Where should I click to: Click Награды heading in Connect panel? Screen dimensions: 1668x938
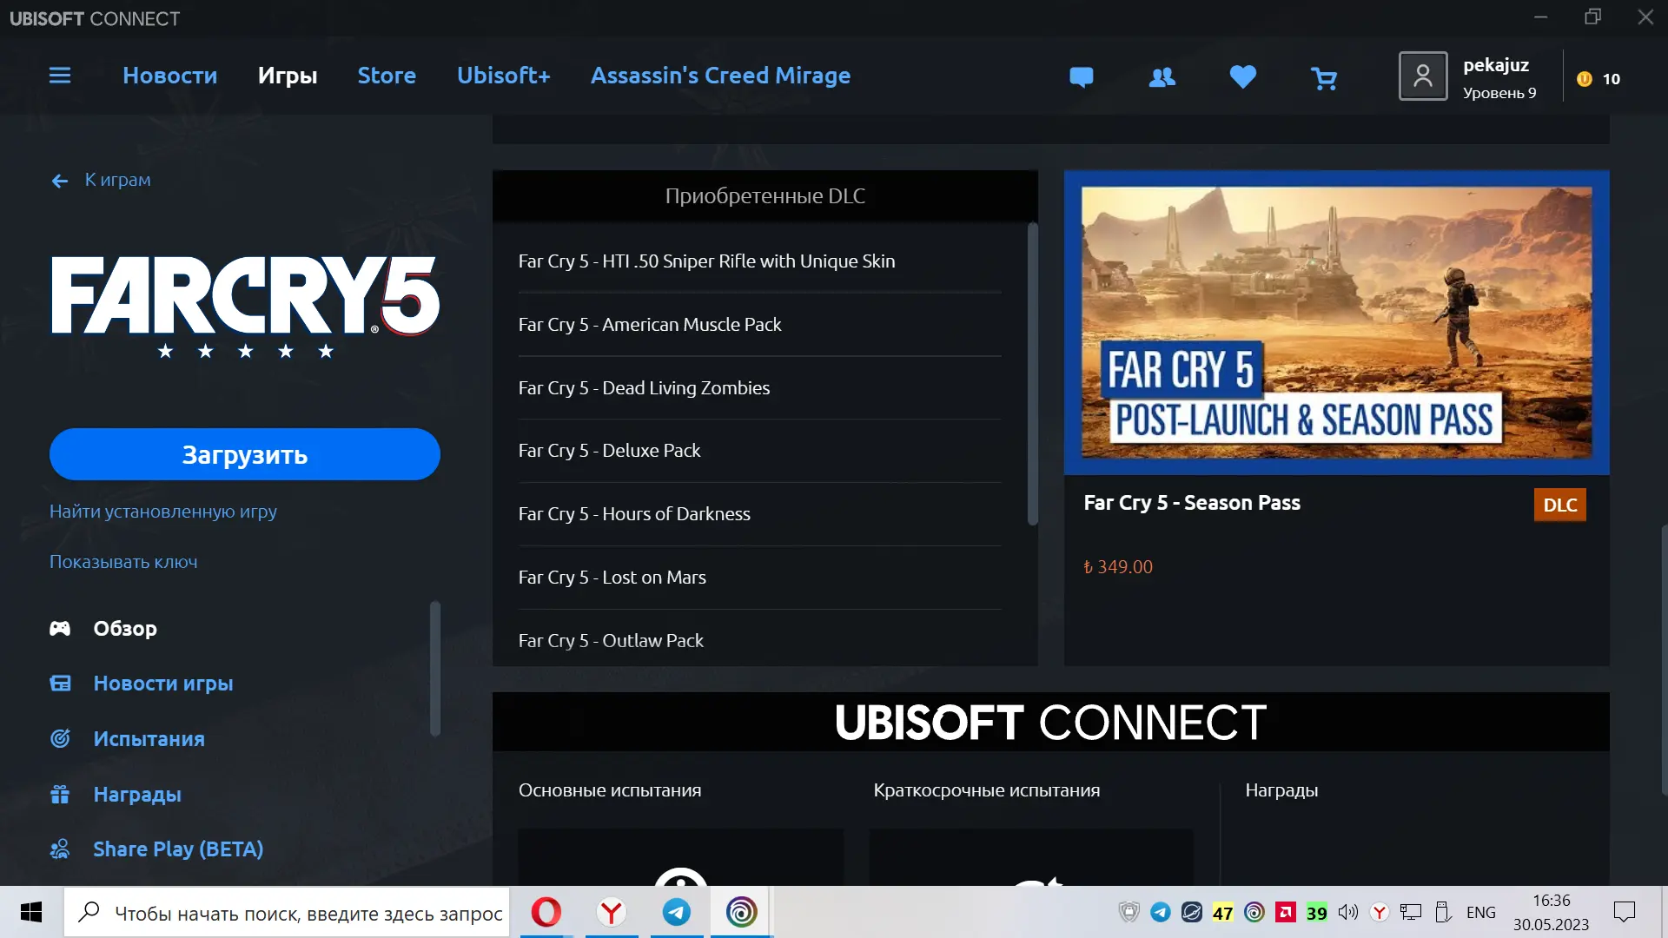click(1281, 790)
